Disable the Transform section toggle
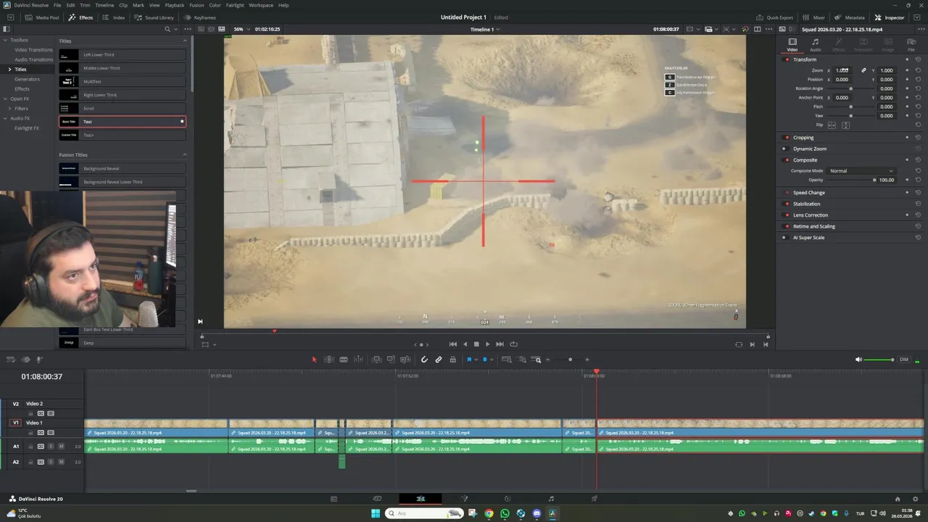928x522 pixels. point(787,59)
